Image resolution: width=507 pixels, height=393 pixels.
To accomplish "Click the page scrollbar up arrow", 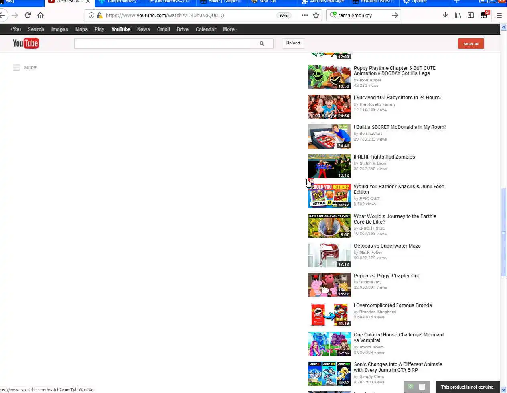I will [503, 27].
